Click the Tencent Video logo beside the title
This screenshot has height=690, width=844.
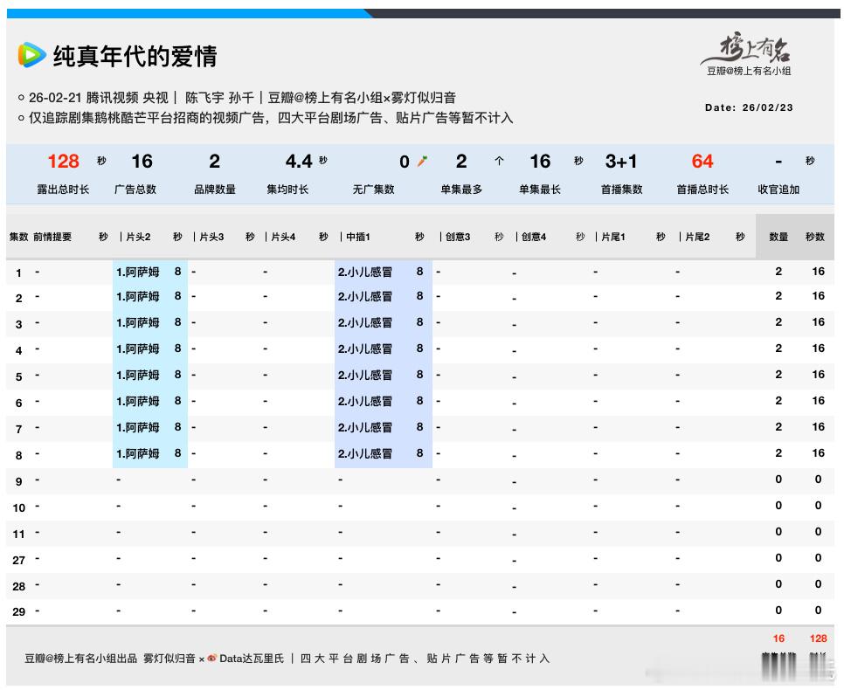[x=32, y=55]
